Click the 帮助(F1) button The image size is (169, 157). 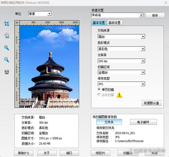[24, 153]
